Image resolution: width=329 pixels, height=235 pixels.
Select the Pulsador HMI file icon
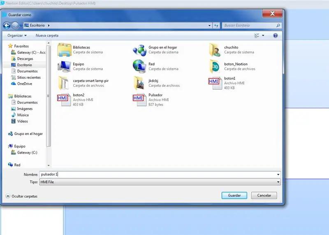pyautogui.click(x=139, y=100)
